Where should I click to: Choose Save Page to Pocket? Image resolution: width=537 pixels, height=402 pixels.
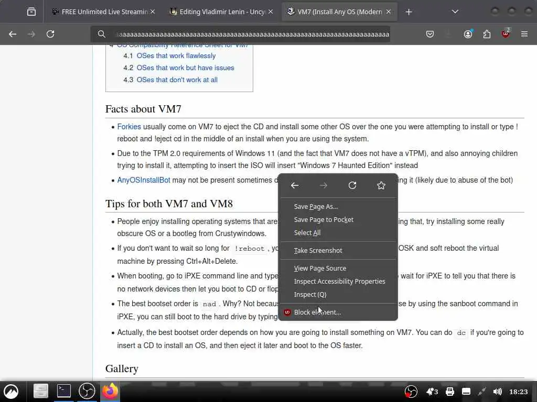[338, 219]
